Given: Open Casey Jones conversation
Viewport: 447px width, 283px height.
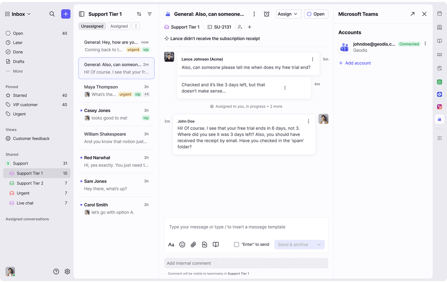Looking at the screenshot, I should [116, 114].
